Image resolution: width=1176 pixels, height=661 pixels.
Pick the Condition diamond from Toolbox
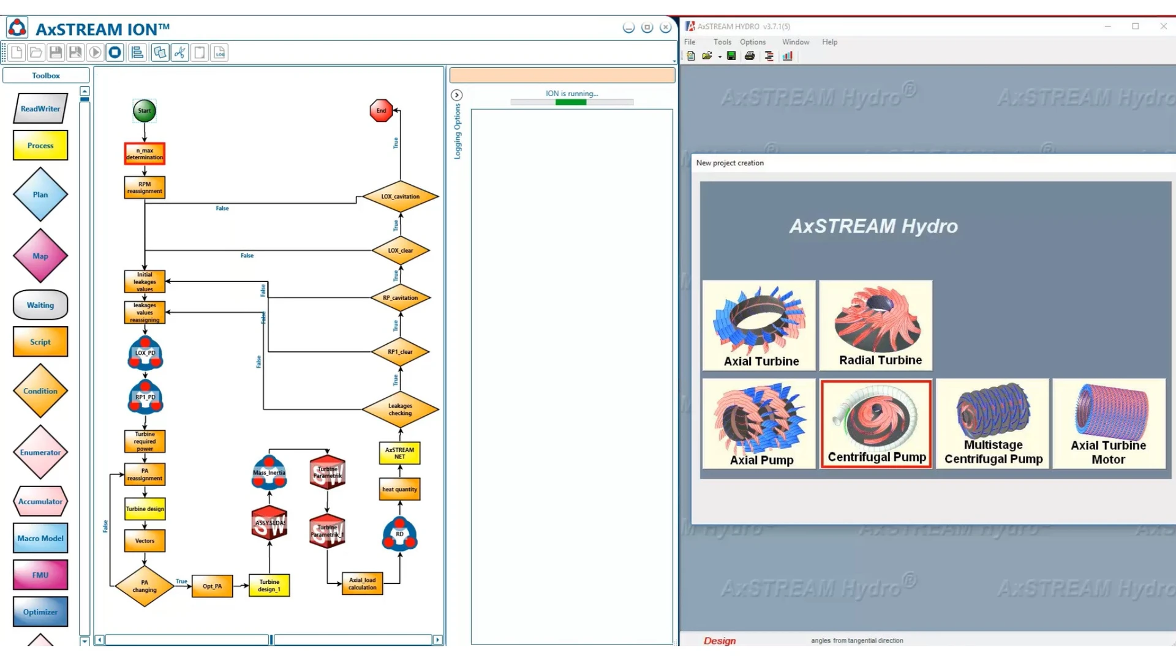(x=40, y=391)
